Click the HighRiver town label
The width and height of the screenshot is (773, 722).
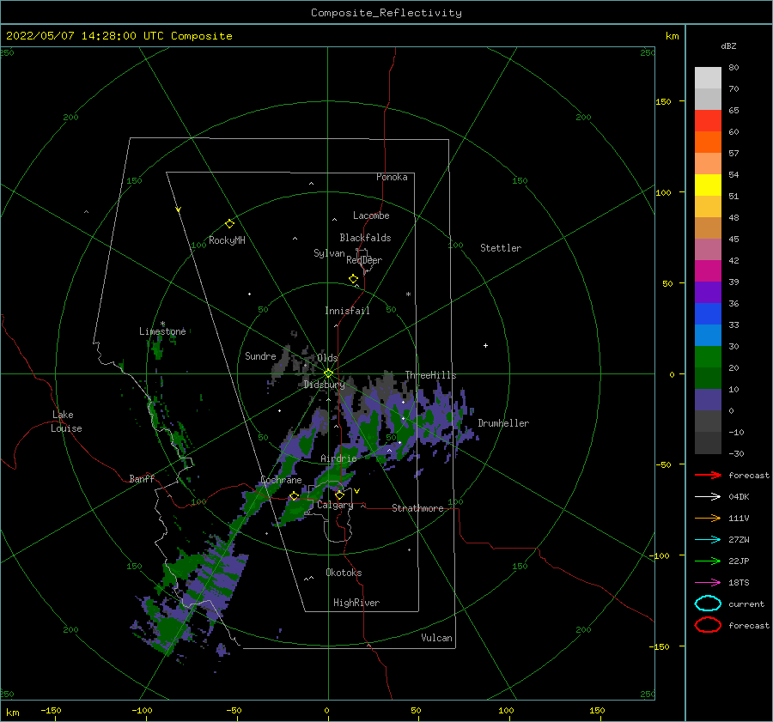pyautogui.click(x=356, y=603)
